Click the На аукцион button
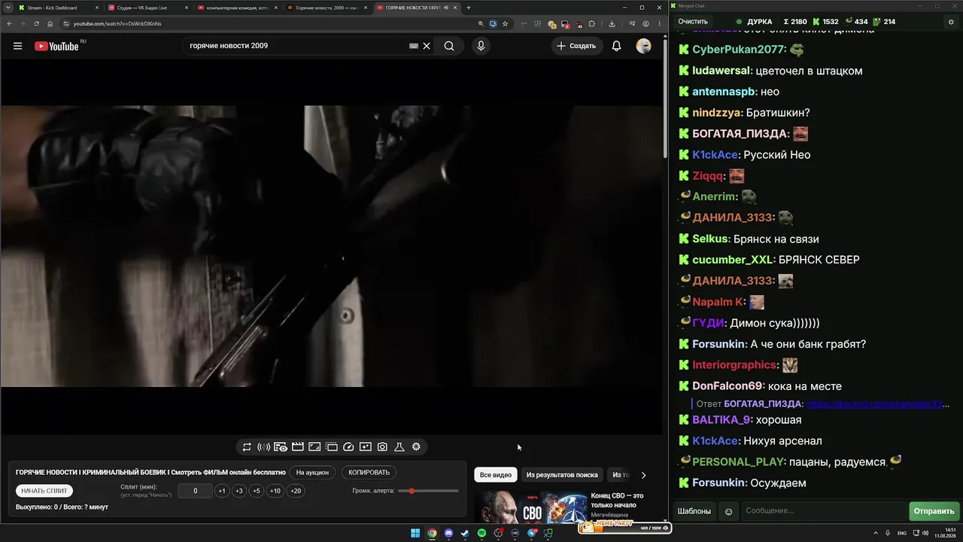Image resolution: width=963 pixels, height=542 pixels. pos(312,473)
